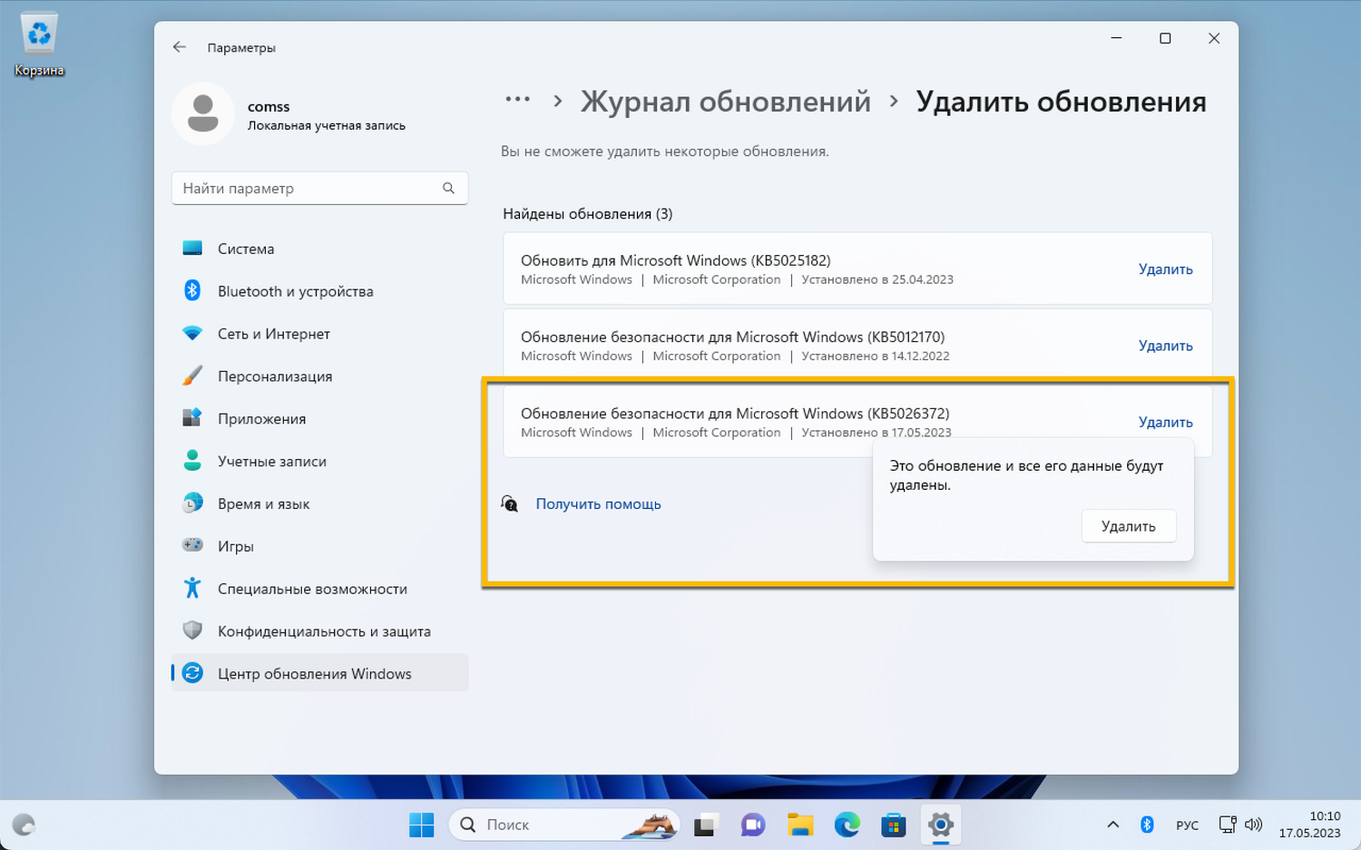Image resolution: width=1361 pixels, height=850 pixels.
Task: Open the volume tray icon
Action: (1254, 825)
